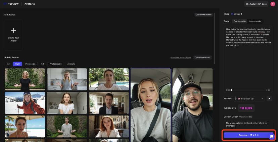Viewport: 278px width, 142px height.
Task: Select the Text to audio tab
Action: click(239, 21)
